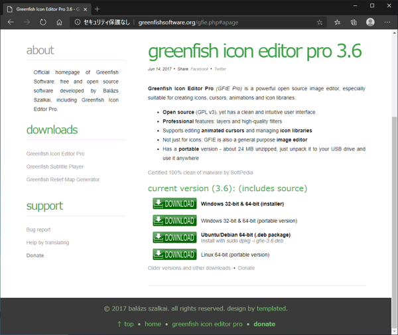The width and height of the screenshot is (398, 335).
Task: Click the bold donate footer link
Action: [264, 324]
